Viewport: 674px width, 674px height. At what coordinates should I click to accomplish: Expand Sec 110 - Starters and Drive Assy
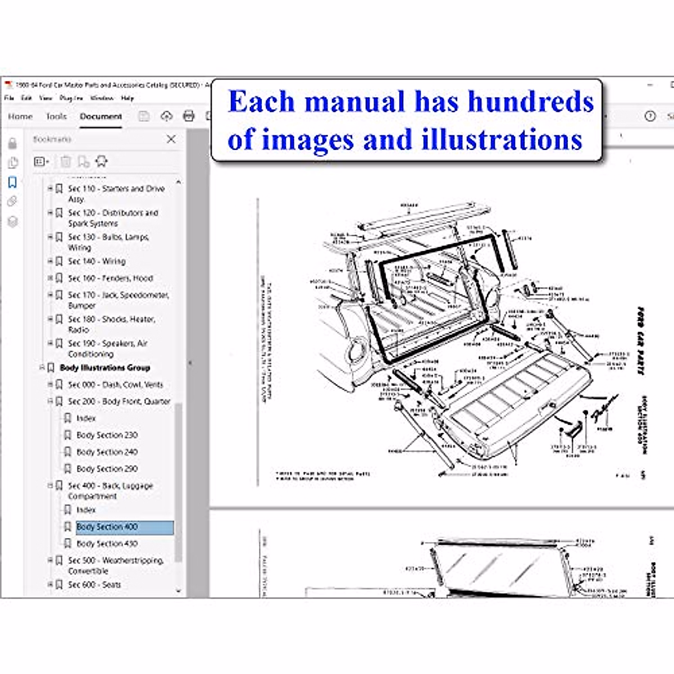coord(50,189)
